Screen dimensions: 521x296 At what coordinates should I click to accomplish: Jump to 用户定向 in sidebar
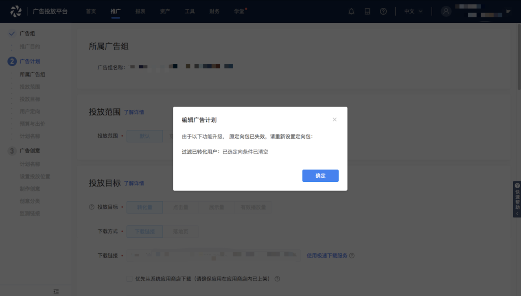click(30, 111)
